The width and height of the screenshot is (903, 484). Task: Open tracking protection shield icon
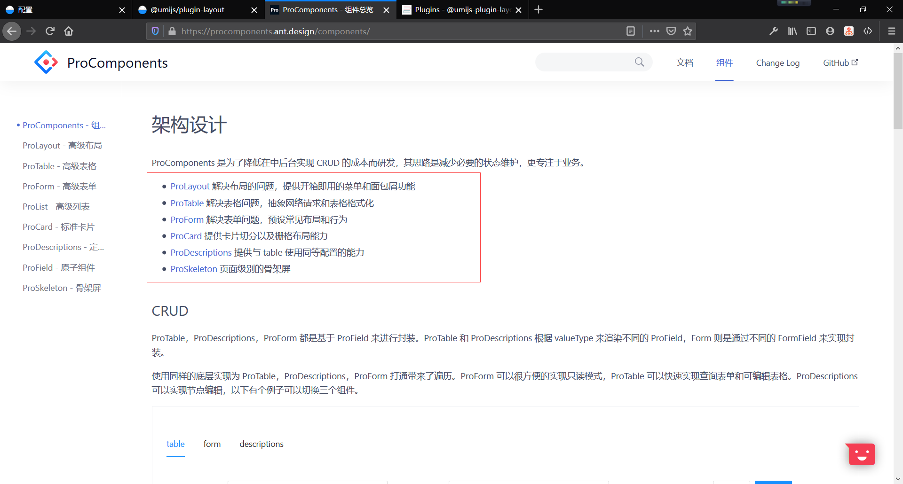click(155, 31)
